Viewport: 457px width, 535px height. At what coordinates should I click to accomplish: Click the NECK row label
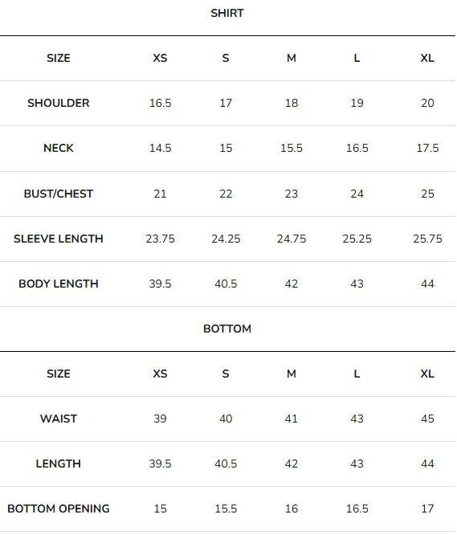pyautogui.click(x=59, y=148)
